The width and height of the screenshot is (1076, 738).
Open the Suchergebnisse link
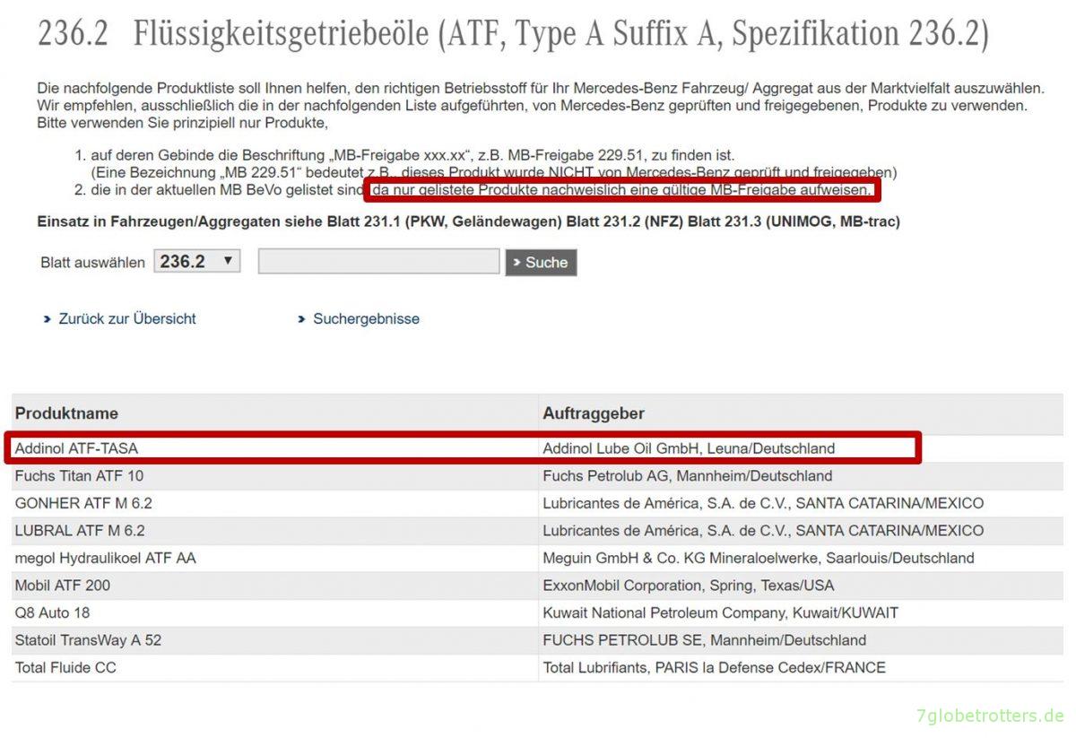[365, 318]
